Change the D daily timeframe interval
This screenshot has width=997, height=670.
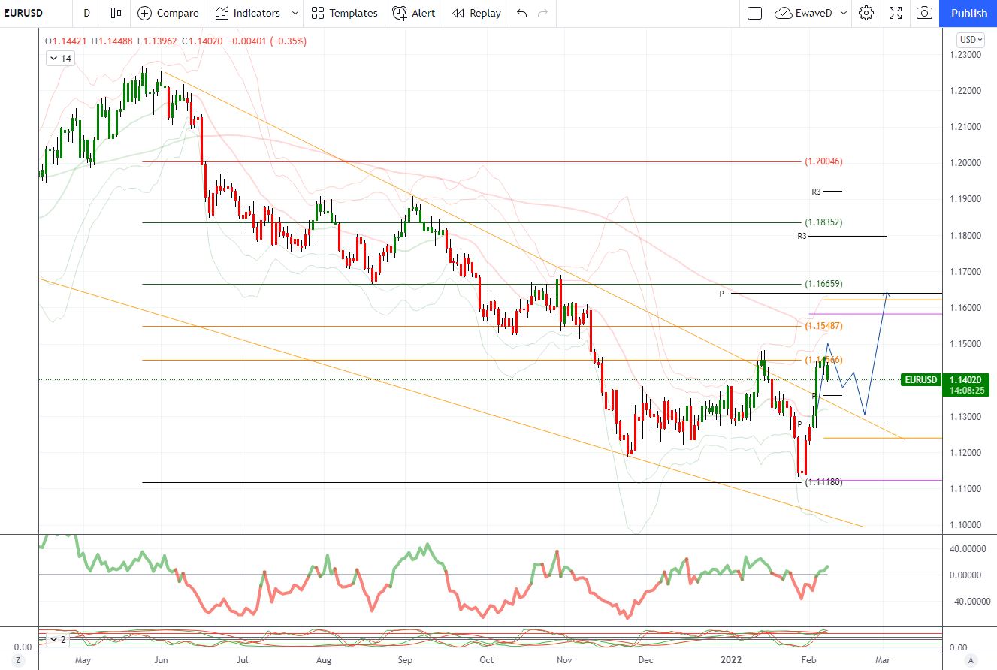87,13
